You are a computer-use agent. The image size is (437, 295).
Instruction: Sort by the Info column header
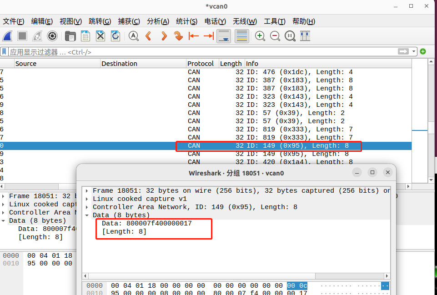pyautogui.click(x=328, y=64)
